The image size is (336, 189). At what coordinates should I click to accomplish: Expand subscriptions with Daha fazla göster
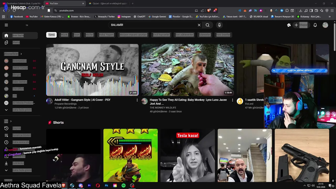pyautogui.click(x=20, y=110)
